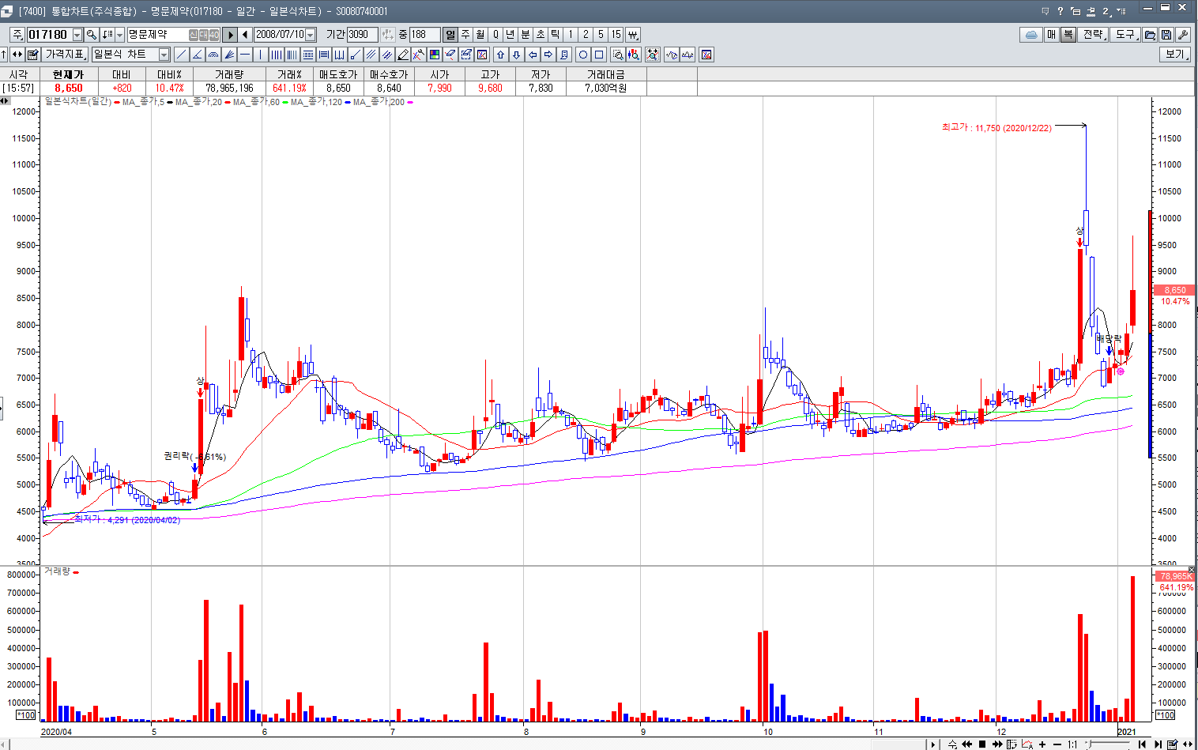Toggle daily period button 일

(x=450, y=35)
